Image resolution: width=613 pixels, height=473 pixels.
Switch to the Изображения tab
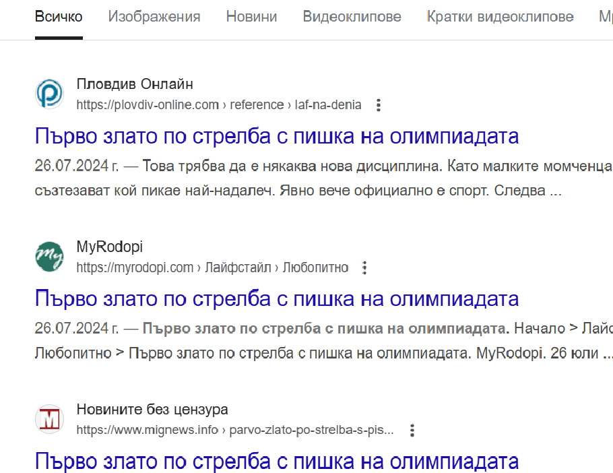pos(154,17)
